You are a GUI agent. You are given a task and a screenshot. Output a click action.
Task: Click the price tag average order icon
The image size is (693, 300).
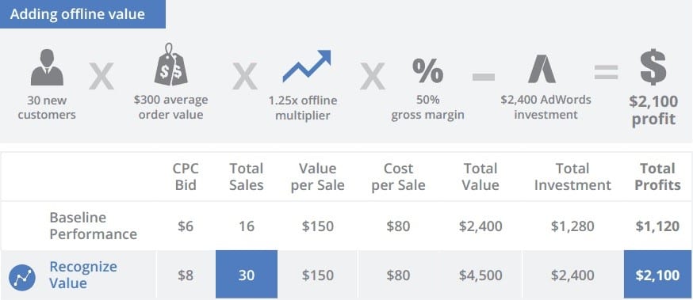click(x=170, y=64)
